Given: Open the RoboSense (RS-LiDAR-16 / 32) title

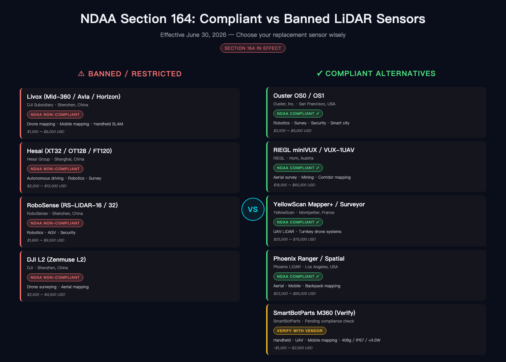Looking at the screenshot, I should [x=72, y=205].
